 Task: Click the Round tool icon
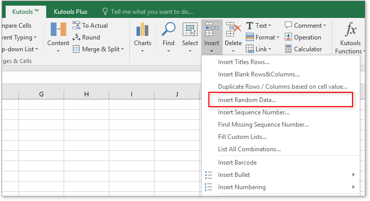pyautogui.click(x=76, y=37)
